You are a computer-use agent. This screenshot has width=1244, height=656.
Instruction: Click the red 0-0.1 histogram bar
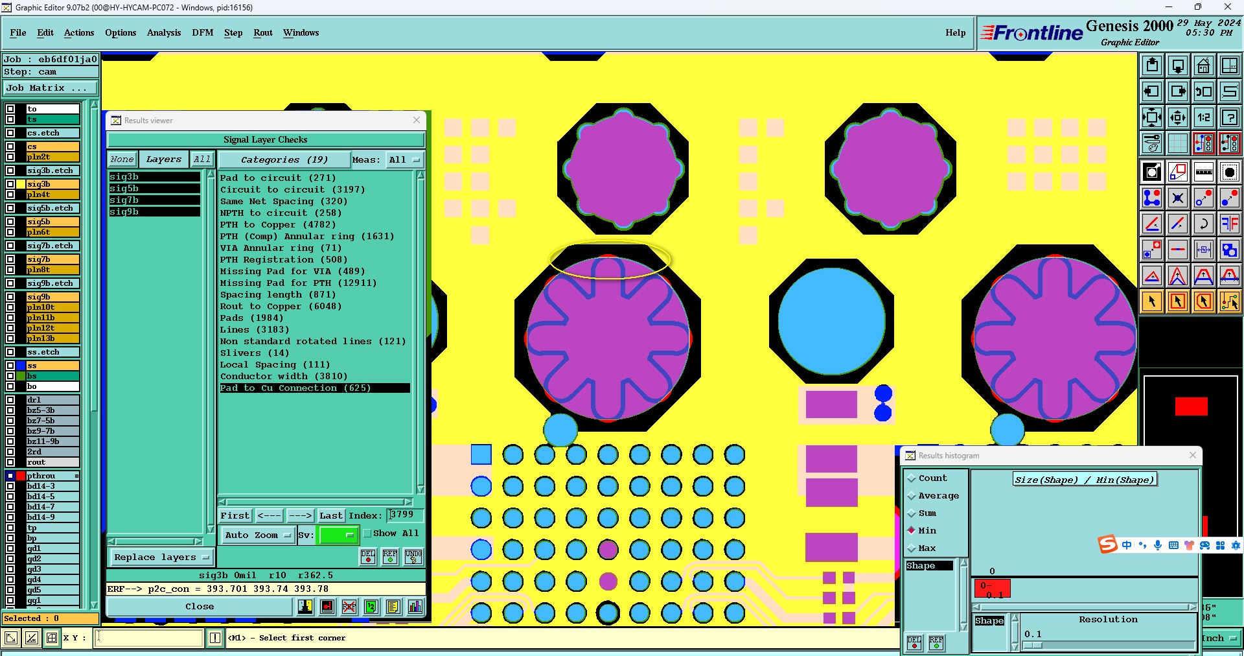pyautogui.click(x=992, y=589)
